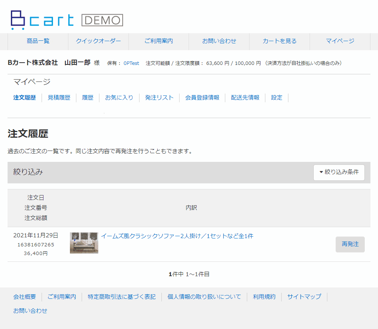The image size is (378, 329).
Task: Open サイトマップ in the footer
Action: point(304,297)
